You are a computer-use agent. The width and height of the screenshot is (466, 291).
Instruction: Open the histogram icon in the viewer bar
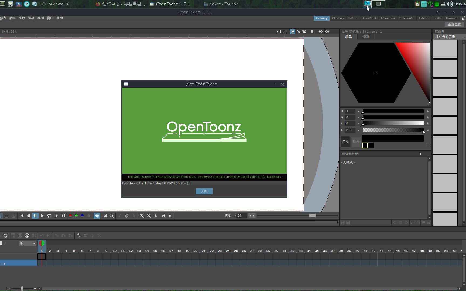click(105, 216)
